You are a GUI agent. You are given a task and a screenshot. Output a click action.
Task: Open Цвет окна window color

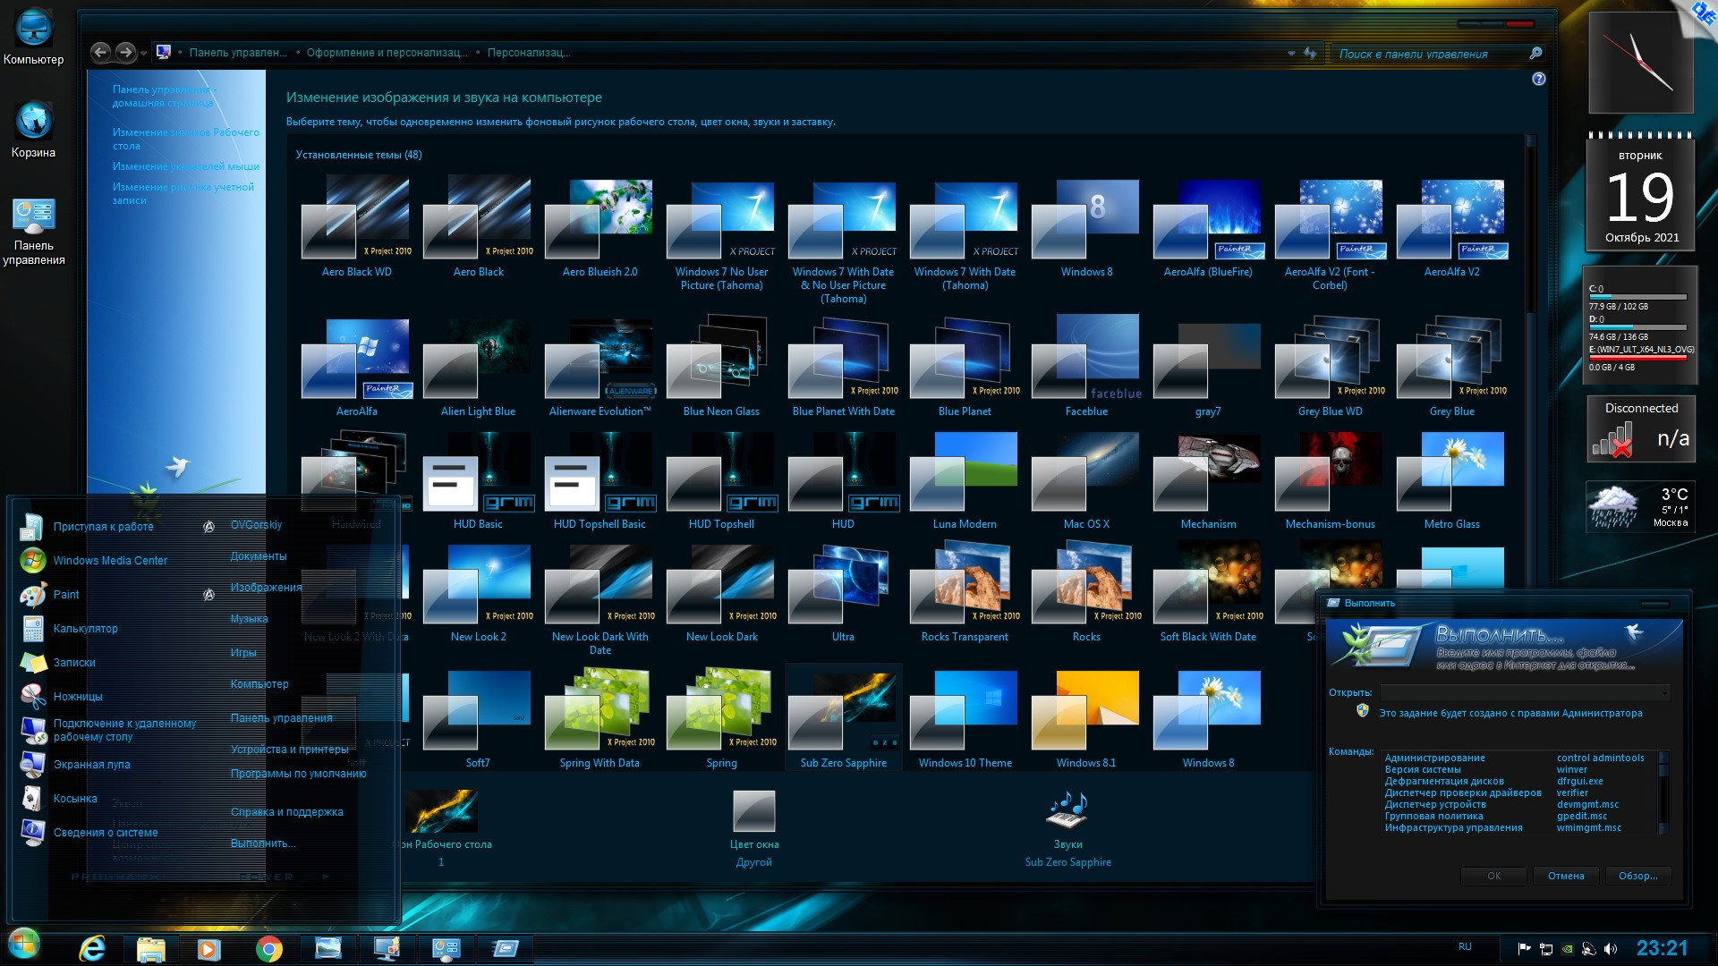753,812
